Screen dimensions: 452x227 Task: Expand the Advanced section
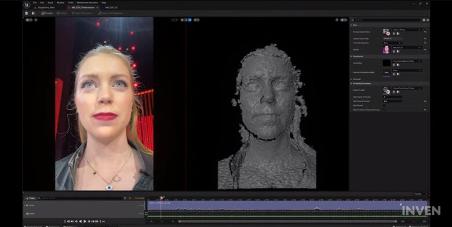358,79
